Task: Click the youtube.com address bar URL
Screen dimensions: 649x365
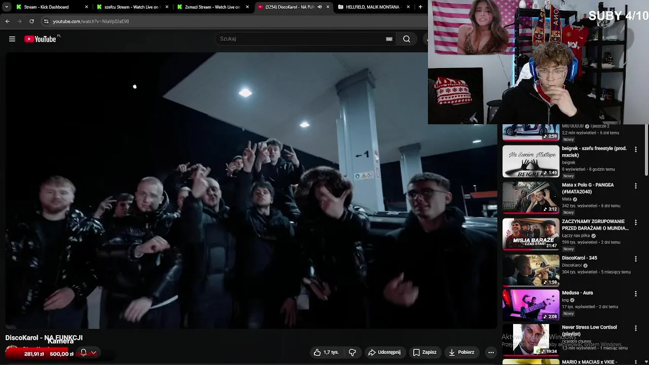Action: [x=91, y=21]
